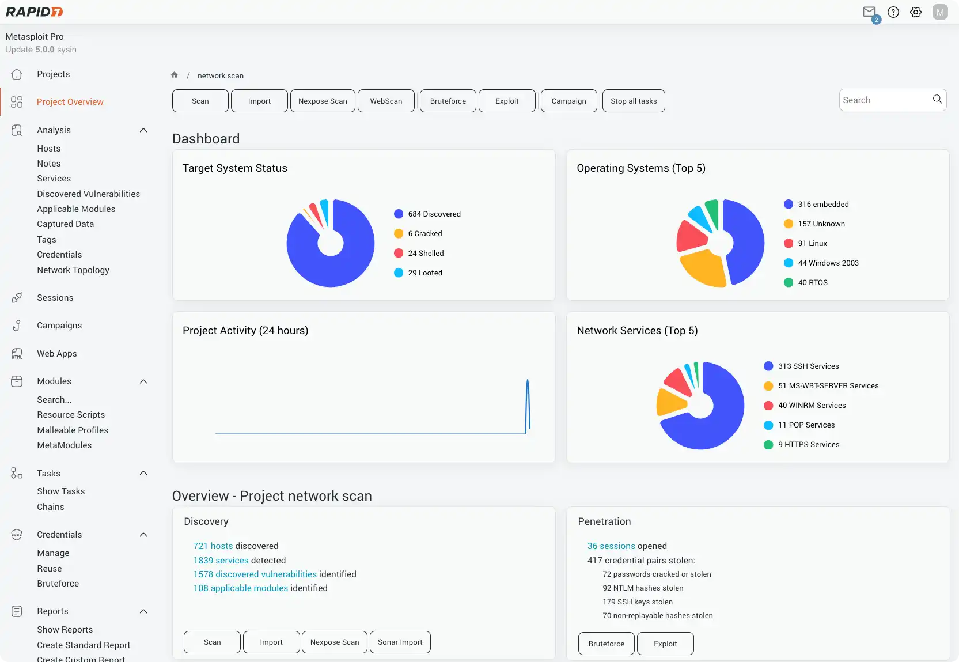
Task: Click the Reports document icon
Action: pos(17,611)
